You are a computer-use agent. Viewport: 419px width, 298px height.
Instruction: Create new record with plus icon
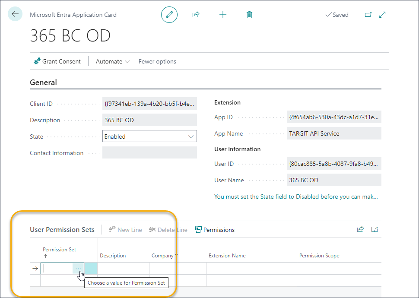[x=222, y=15]
